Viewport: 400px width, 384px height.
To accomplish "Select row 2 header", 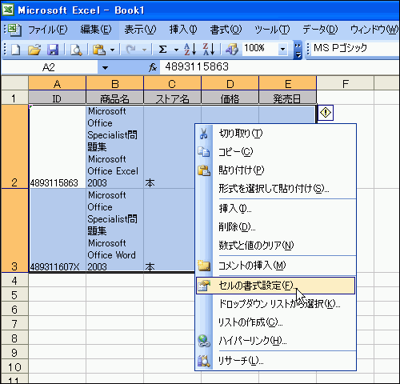I will [x=14, y=146].
